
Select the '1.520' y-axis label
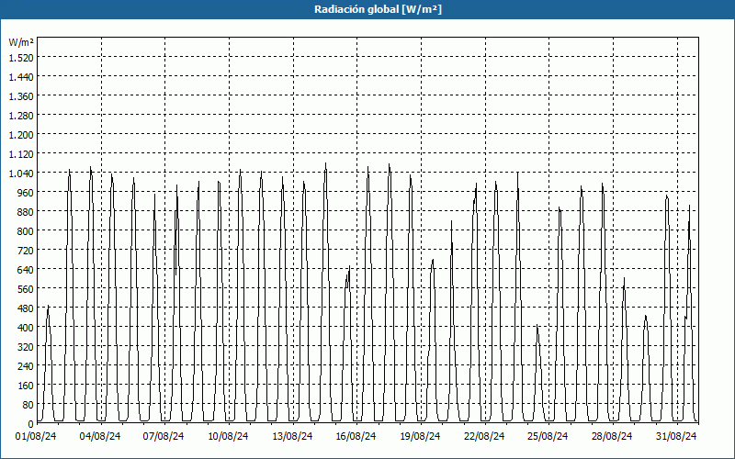click(x=21, y=58)
